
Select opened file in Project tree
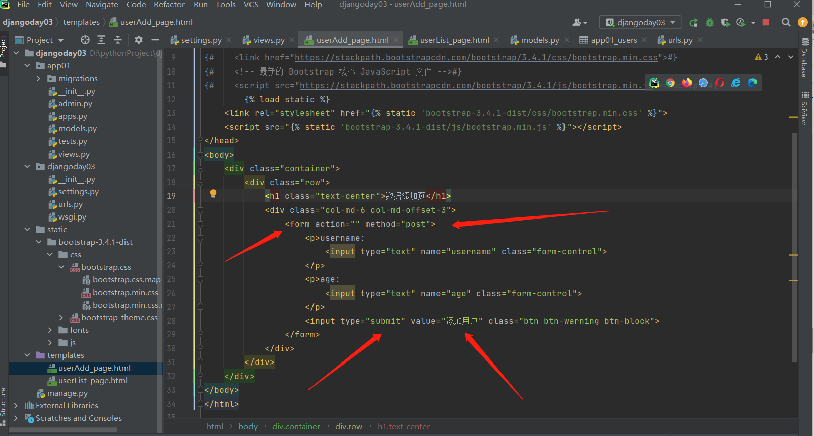pos(85,40)
